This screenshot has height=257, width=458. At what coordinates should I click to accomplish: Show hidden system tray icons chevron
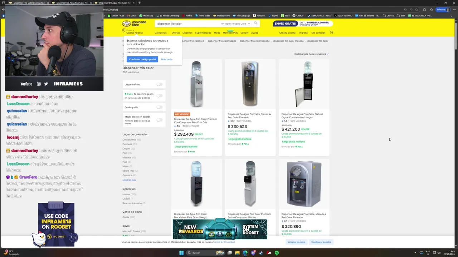[415, 253]
